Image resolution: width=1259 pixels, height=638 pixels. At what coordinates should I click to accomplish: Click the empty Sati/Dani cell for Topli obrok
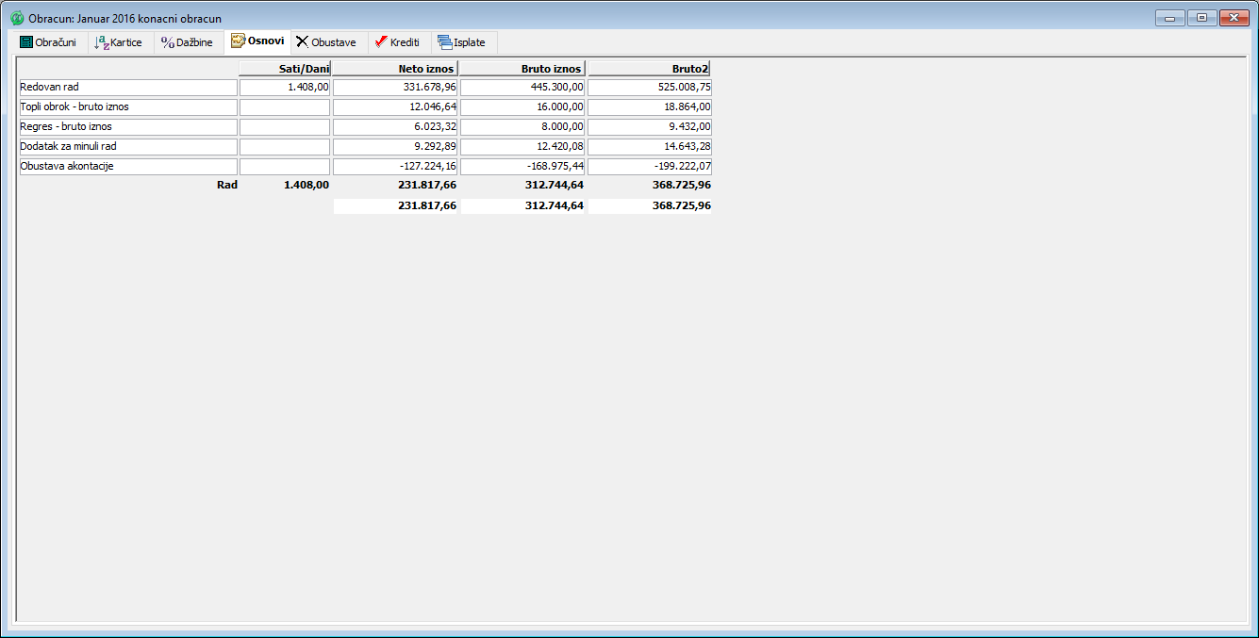tap(285, 106)
